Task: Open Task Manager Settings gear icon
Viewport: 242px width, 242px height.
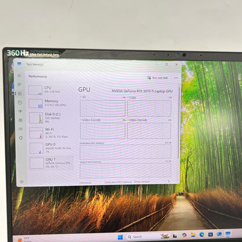Action: [22, 182]
